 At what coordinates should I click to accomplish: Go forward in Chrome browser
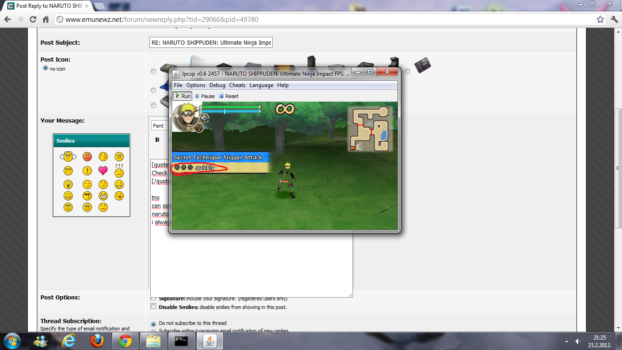[20, 20]
